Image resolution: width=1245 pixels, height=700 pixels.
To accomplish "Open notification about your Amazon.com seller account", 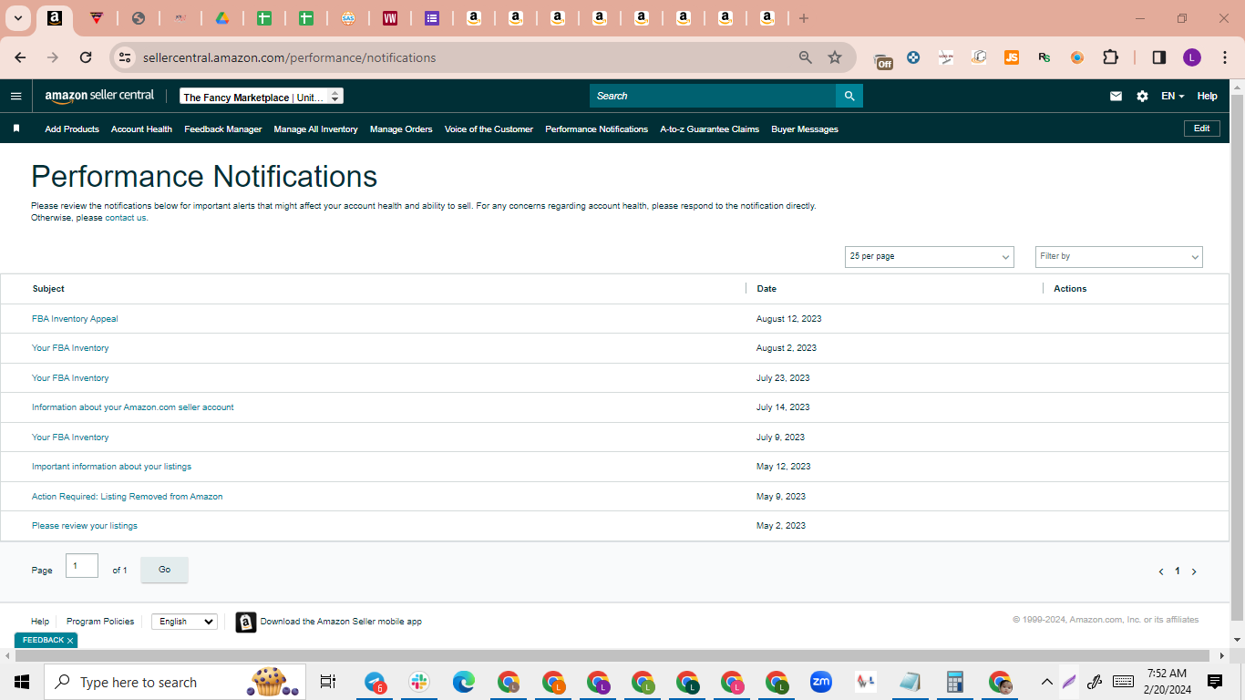I will [x=133, y=407].
